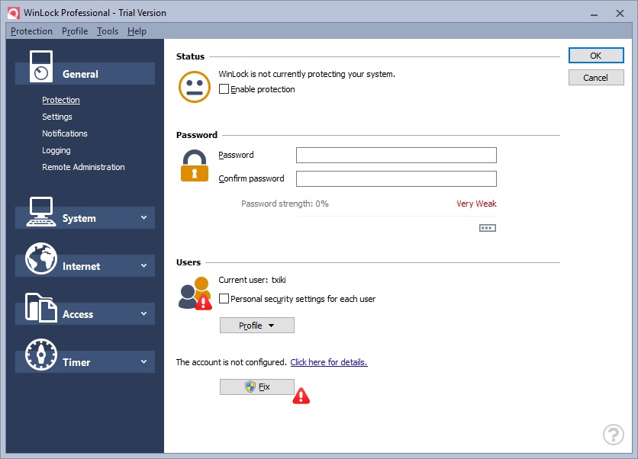Click the Cancel button
This screenshot has width=638, height=459.
[596, 78]
